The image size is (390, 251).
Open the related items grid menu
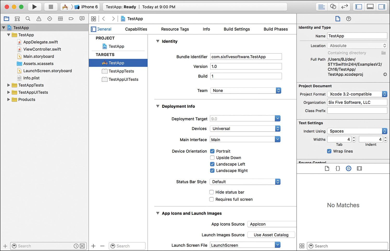tap(94, 19)
